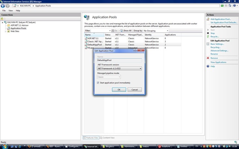239x149 pixels.
Task: Open the Filter dropdown arrow
Action: tap(110, 31)
